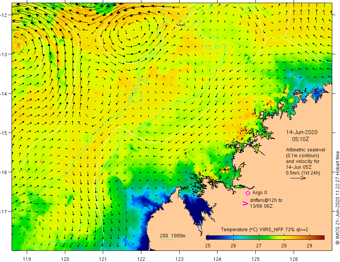
Task: Click the colorbar tick label 26
Action: click(x=233, y=246)
